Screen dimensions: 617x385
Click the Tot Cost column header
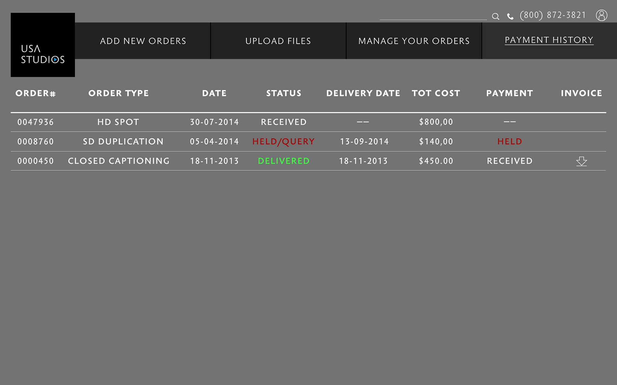436,93
